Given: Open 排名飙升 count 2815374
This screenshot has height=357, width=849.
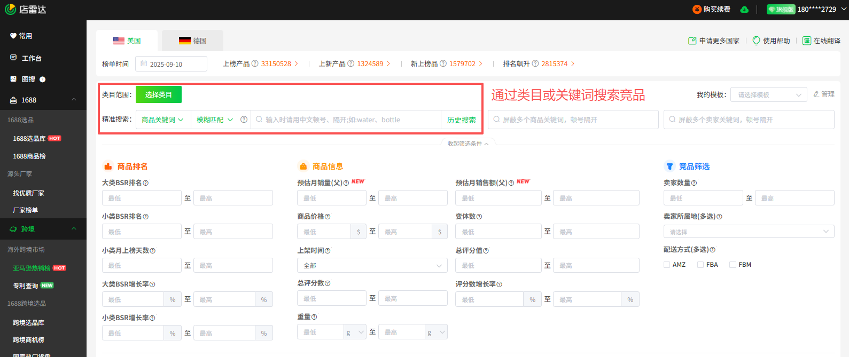Looking at the screenshot, I should 555,64.
